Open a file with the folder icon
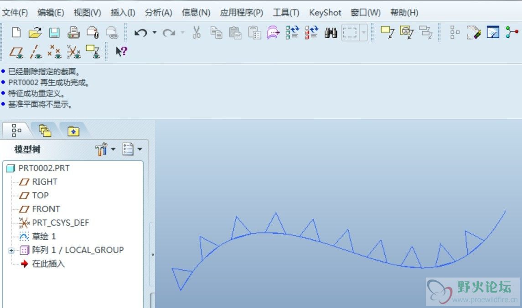This screenshot has width=522, height=308. (x=35, y=33)
